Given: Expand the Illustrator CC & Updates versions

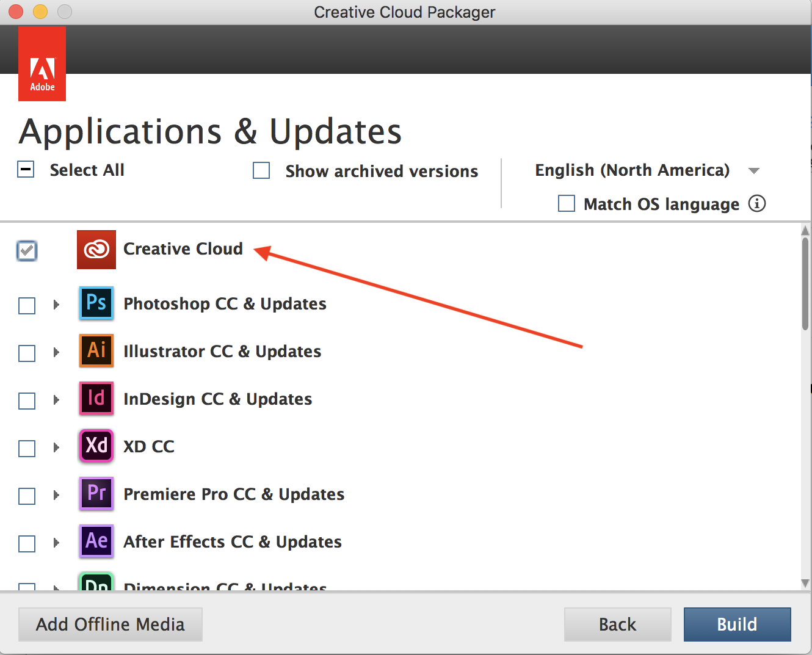Looking at the screenshot, I should pyautogui.click(x=56, y=352).
